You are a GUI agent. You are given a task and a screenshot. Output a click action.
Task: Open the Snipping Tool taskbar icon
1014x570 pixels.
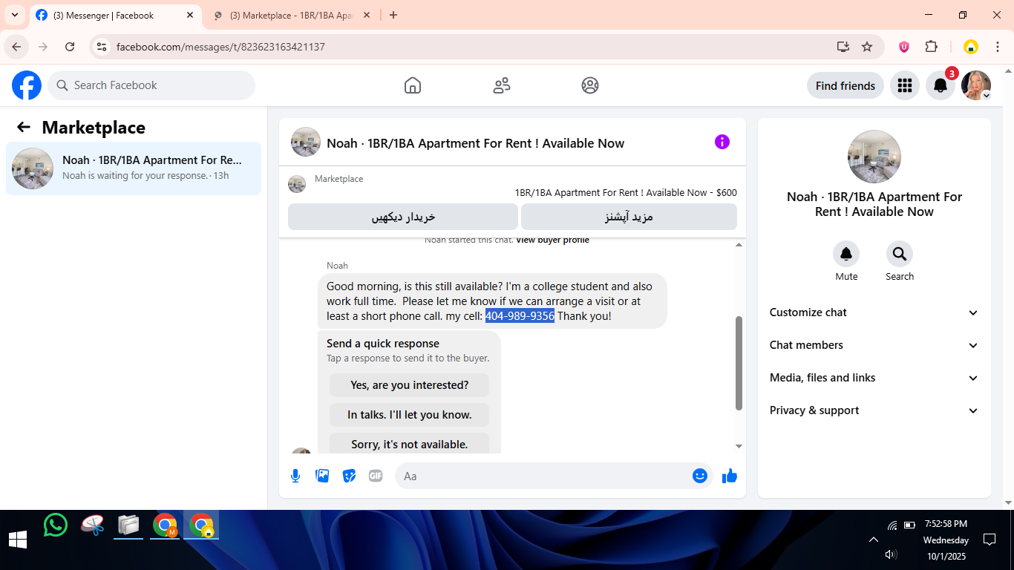click(93, 525)
